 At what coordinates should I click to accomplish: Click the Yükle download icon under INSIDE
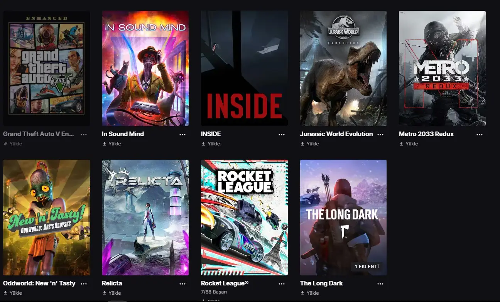[203, 144]
